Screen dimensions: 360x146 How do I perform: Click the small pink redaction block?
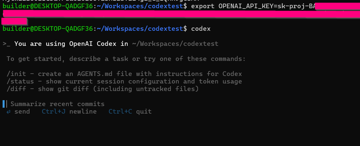[14, 21]
